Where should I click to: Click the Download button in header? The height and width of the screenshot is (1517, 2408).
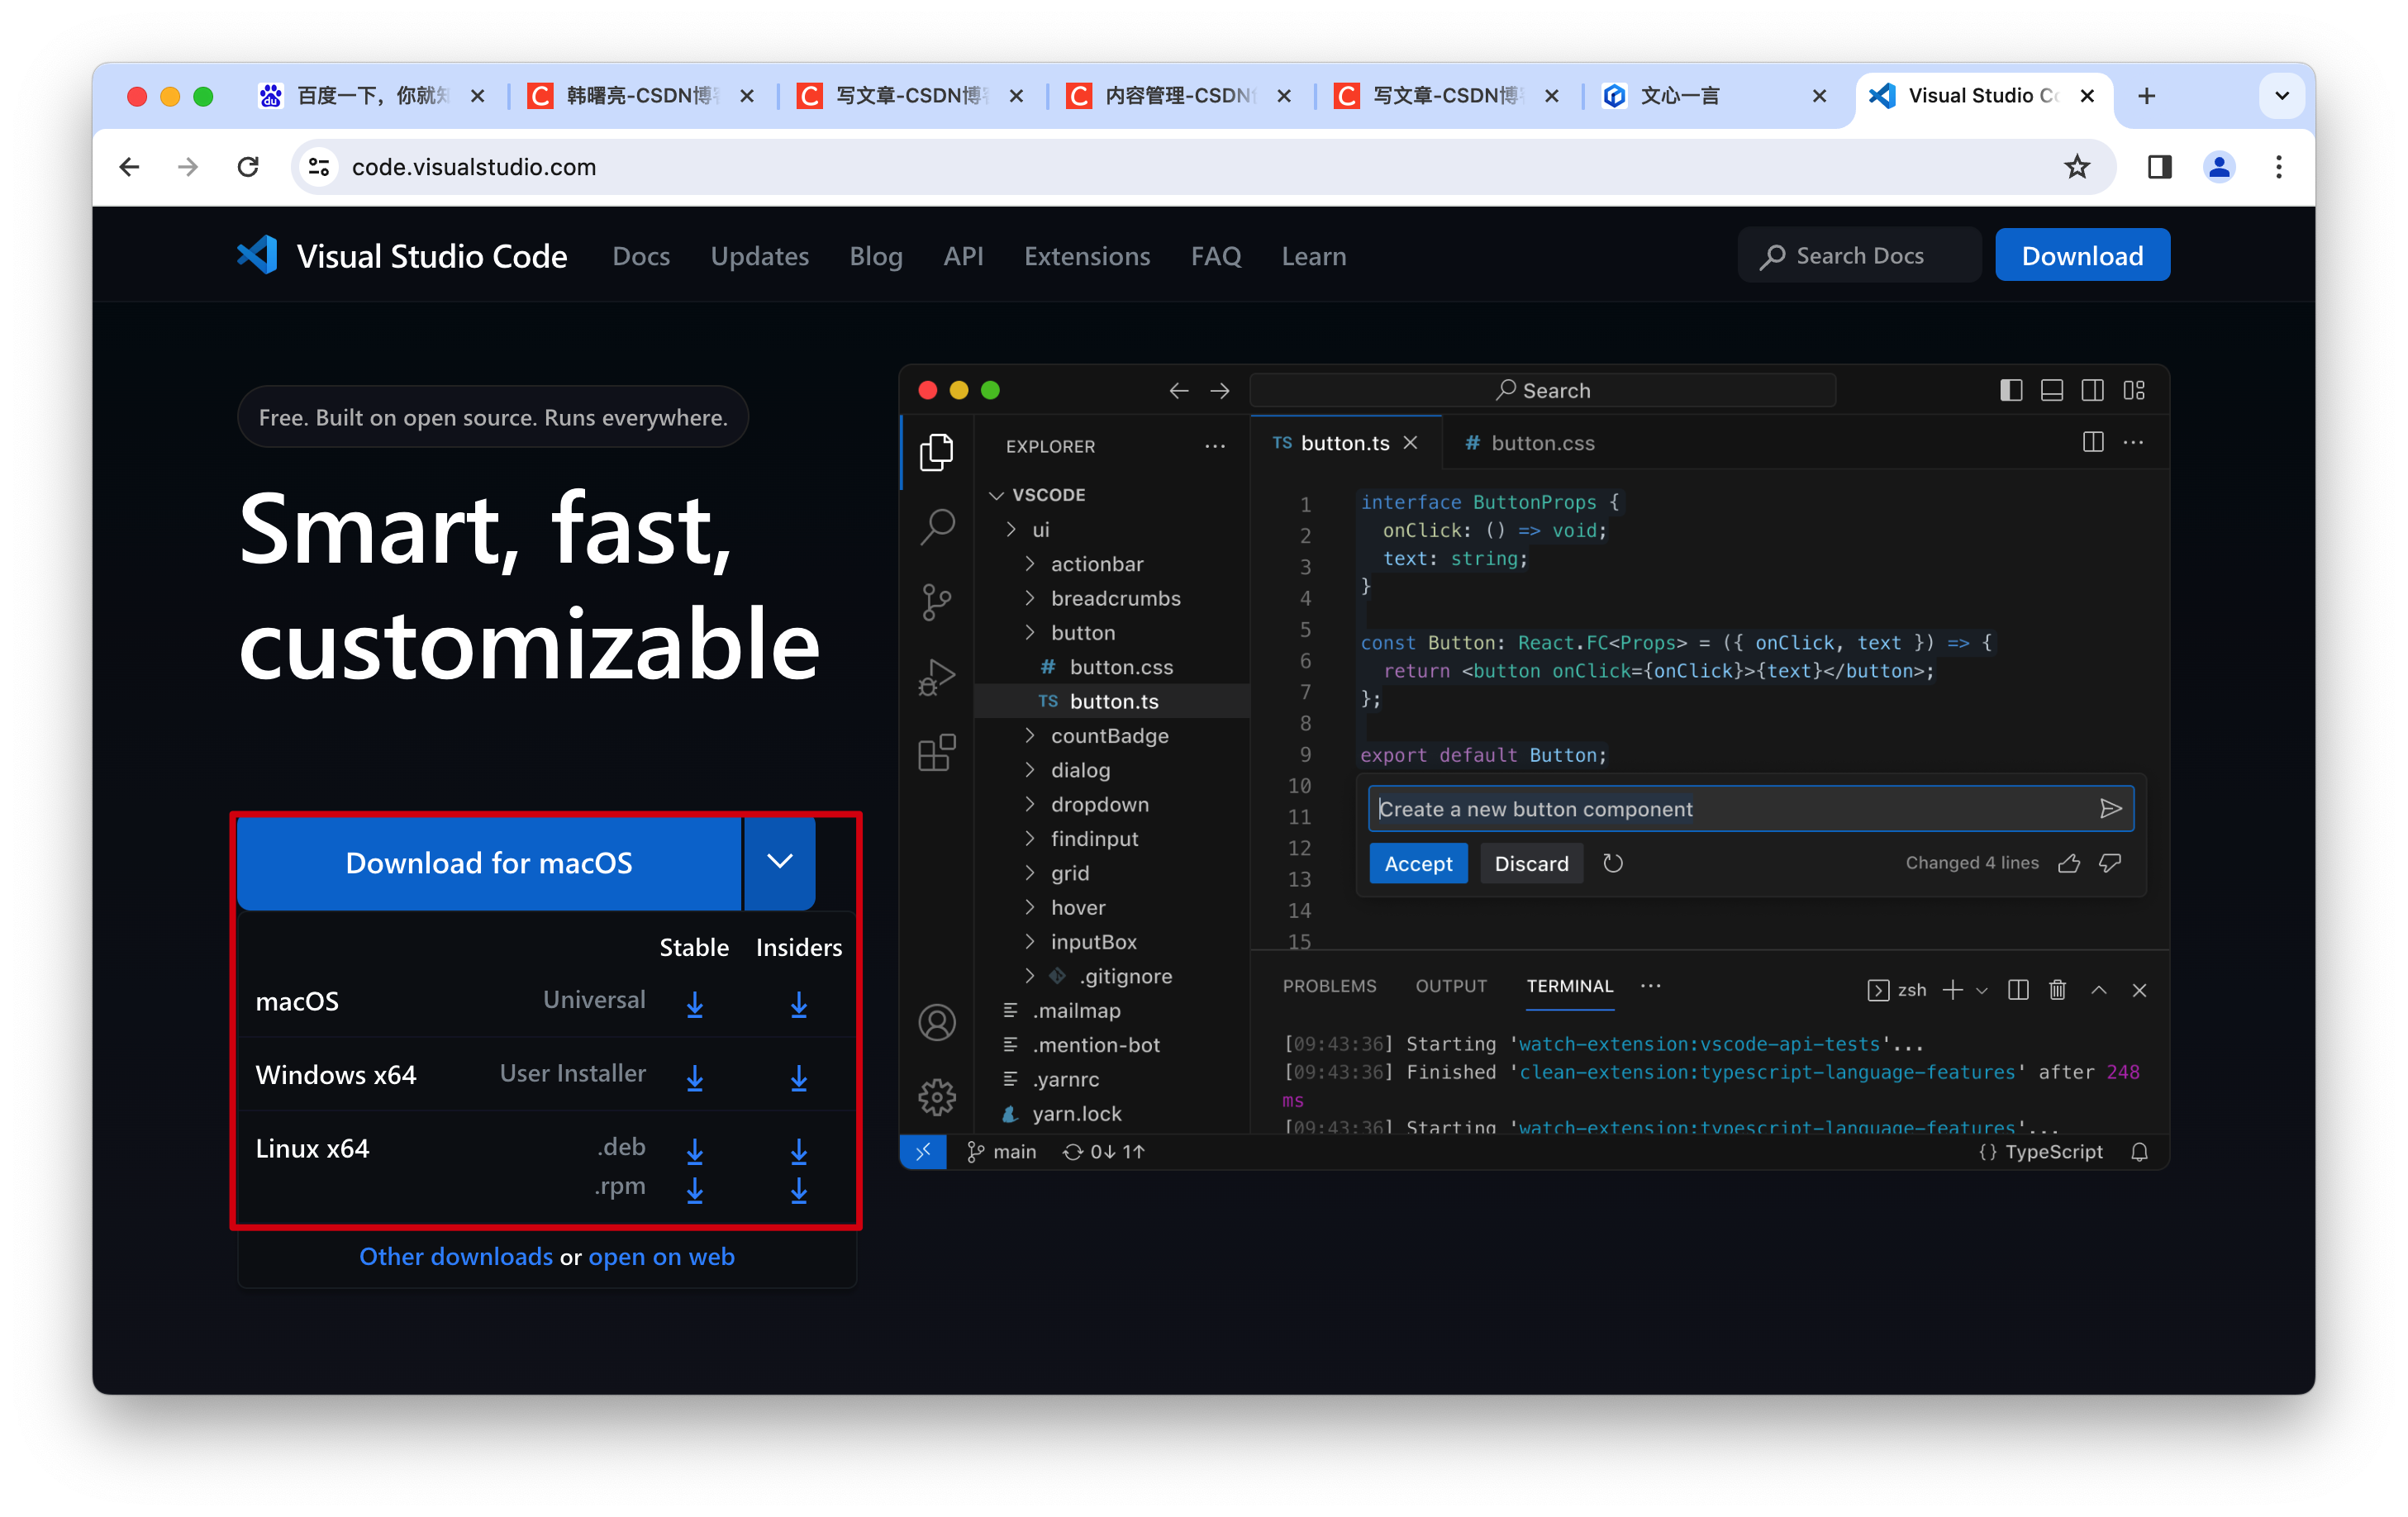(2082, 256)
